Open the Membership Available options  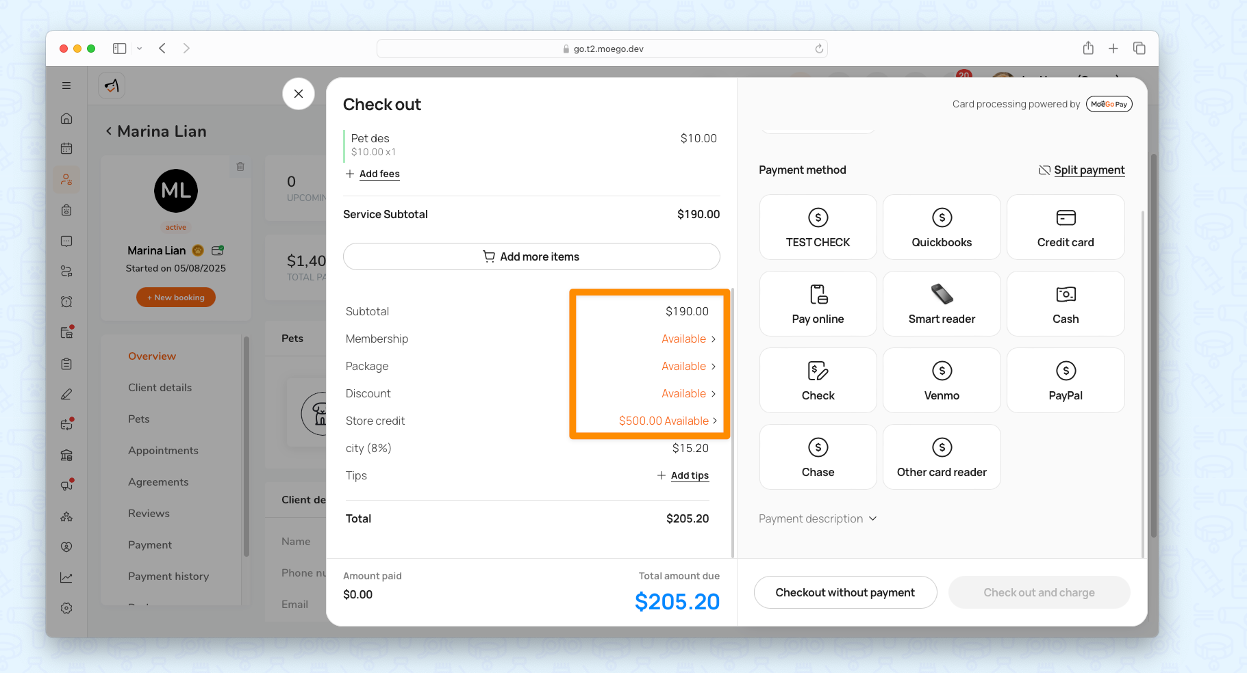click(688, 339)
